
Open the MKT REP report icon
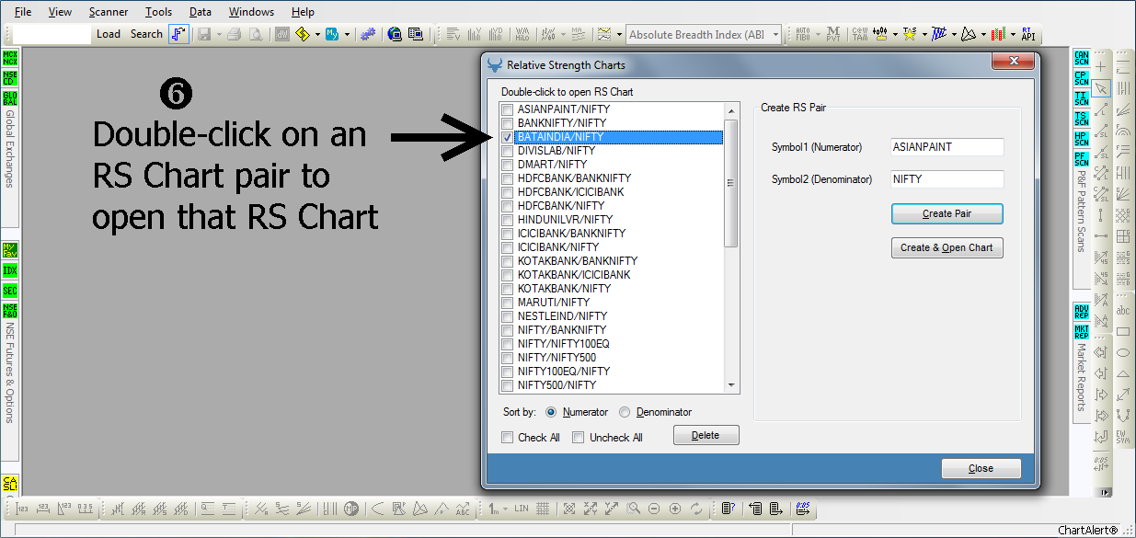coord(1082,330)
